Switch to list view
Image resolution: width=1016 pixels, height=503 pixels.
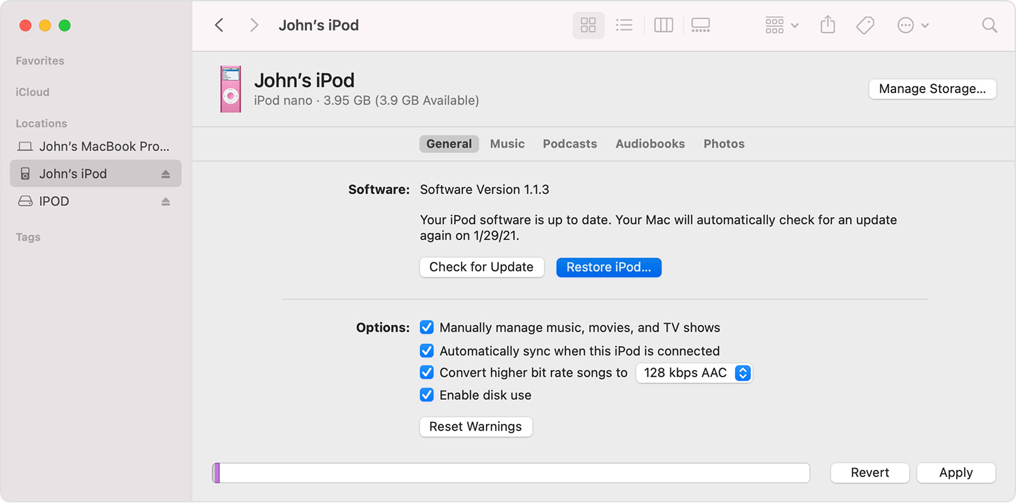point(624,25)
